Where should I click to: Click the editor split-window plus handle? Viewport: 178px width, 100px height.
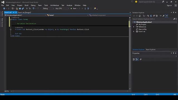(x=130, y=18)
